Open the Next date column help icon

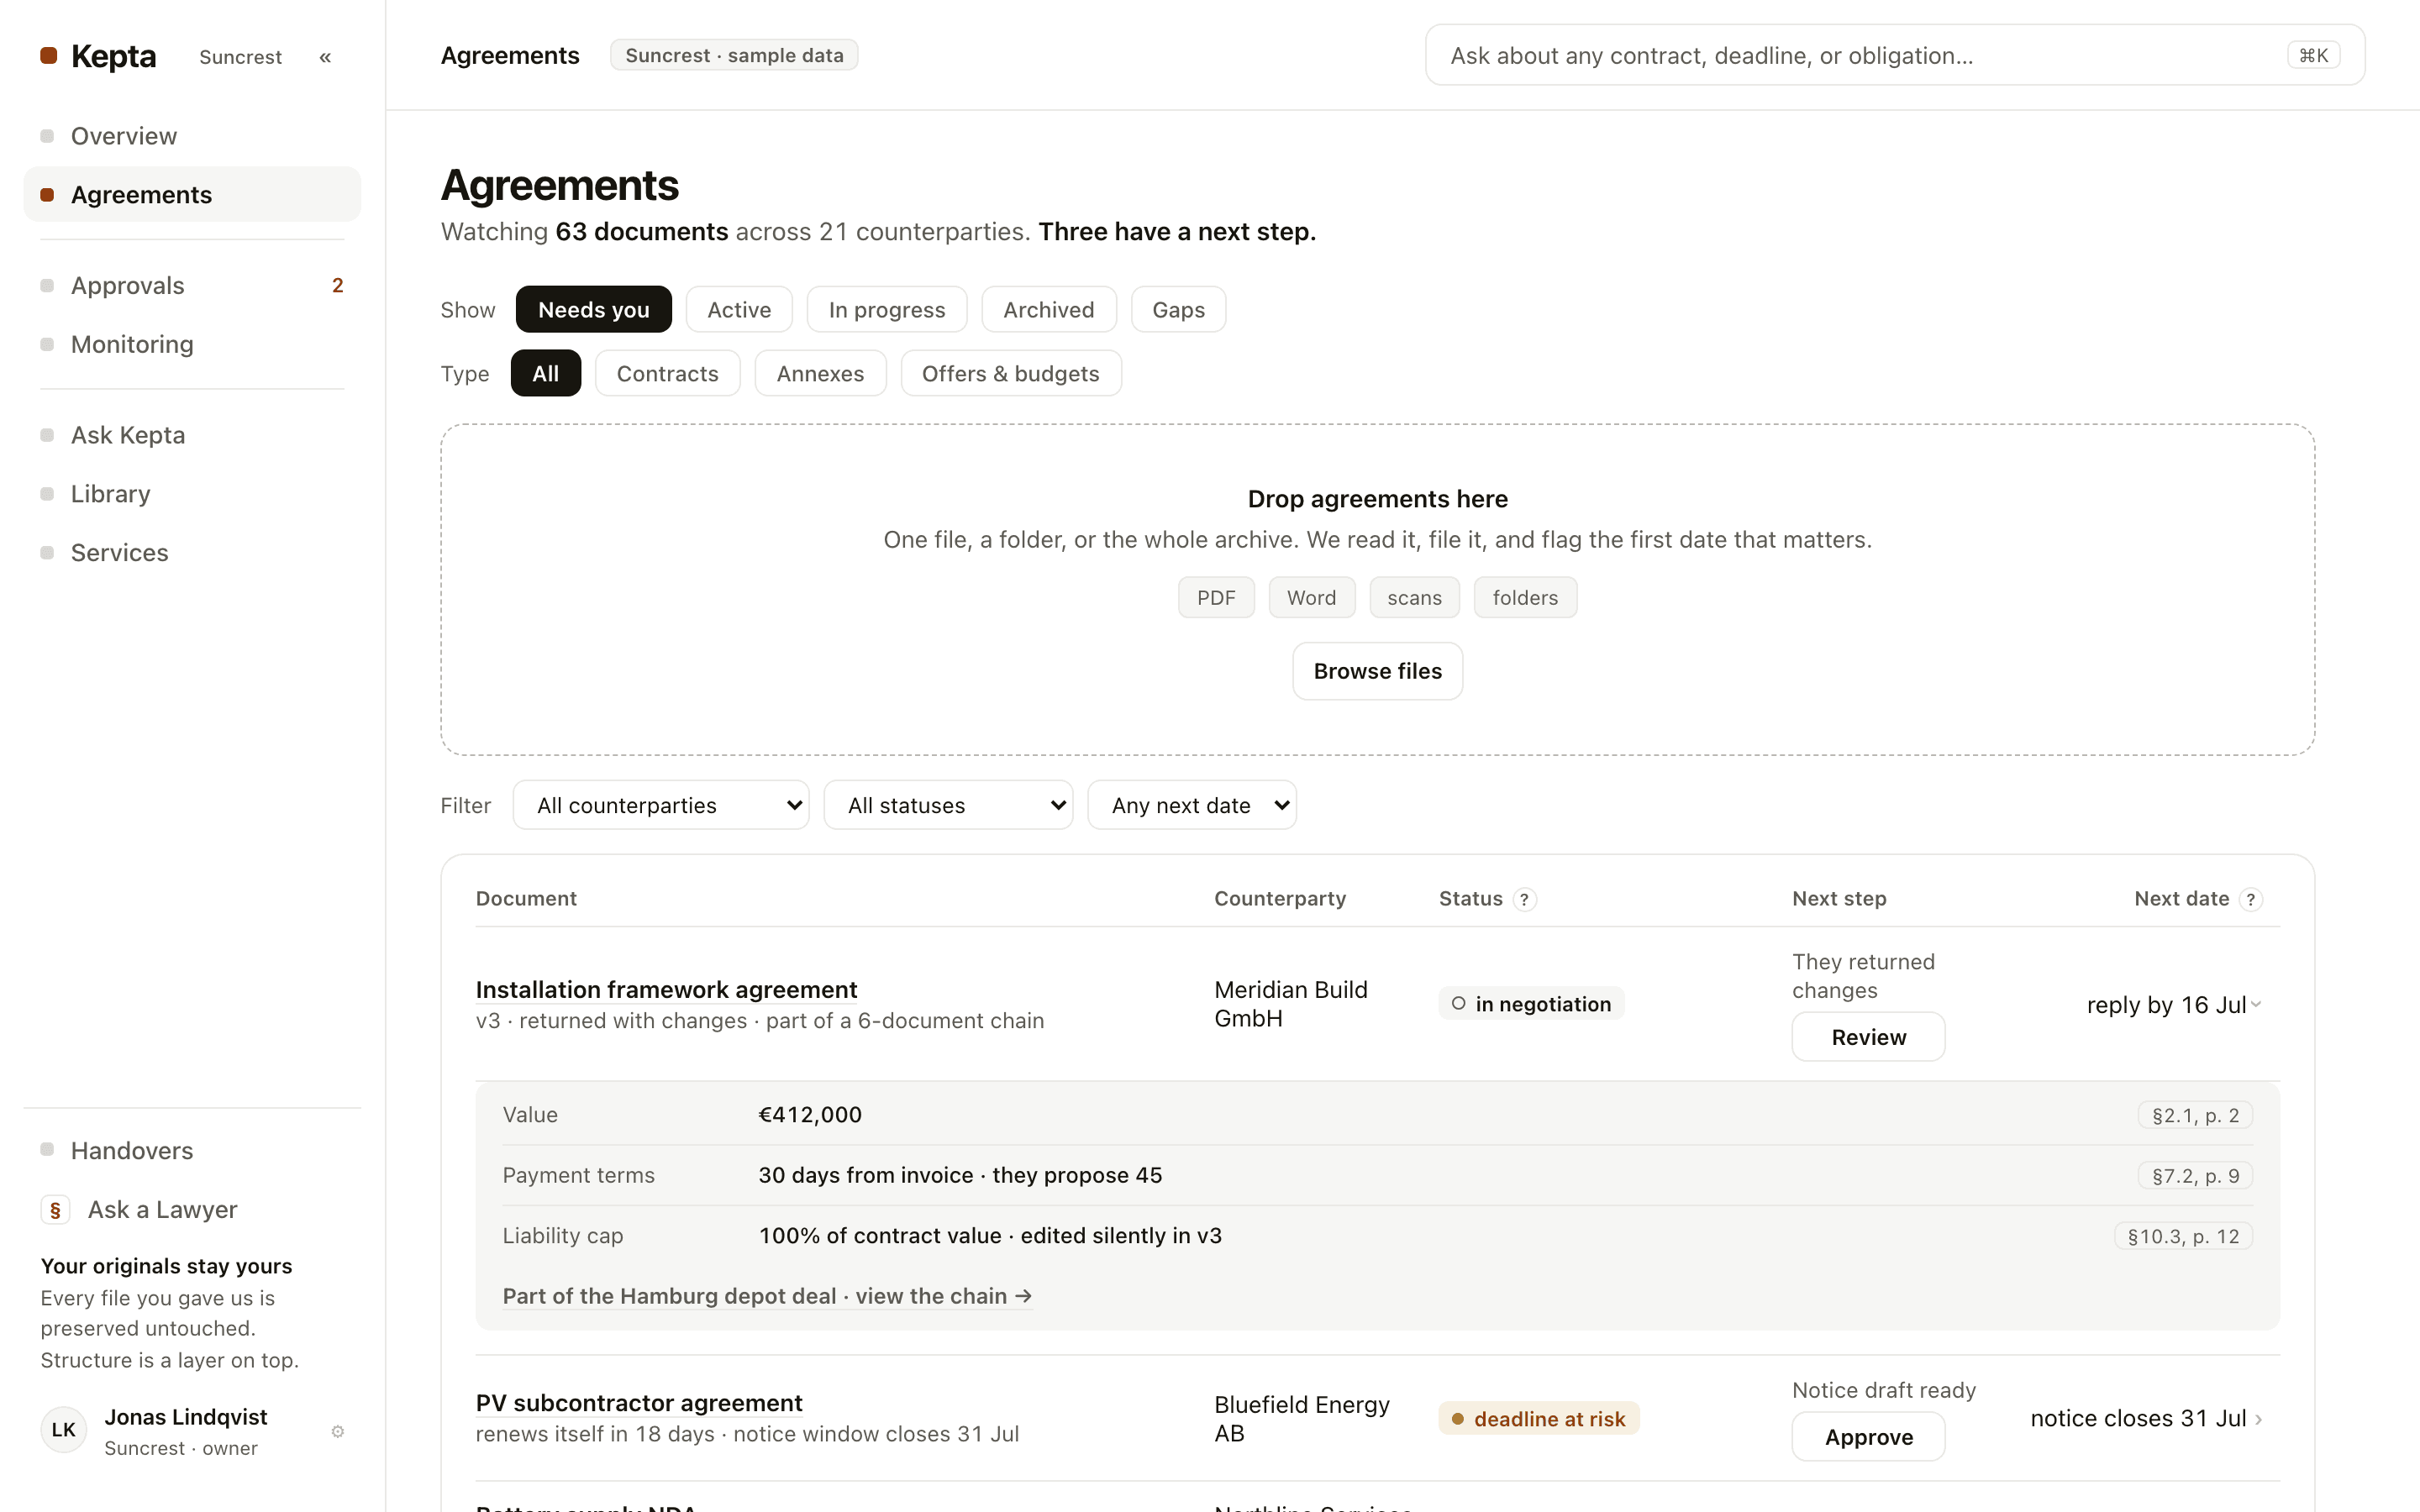(2250, 899)
